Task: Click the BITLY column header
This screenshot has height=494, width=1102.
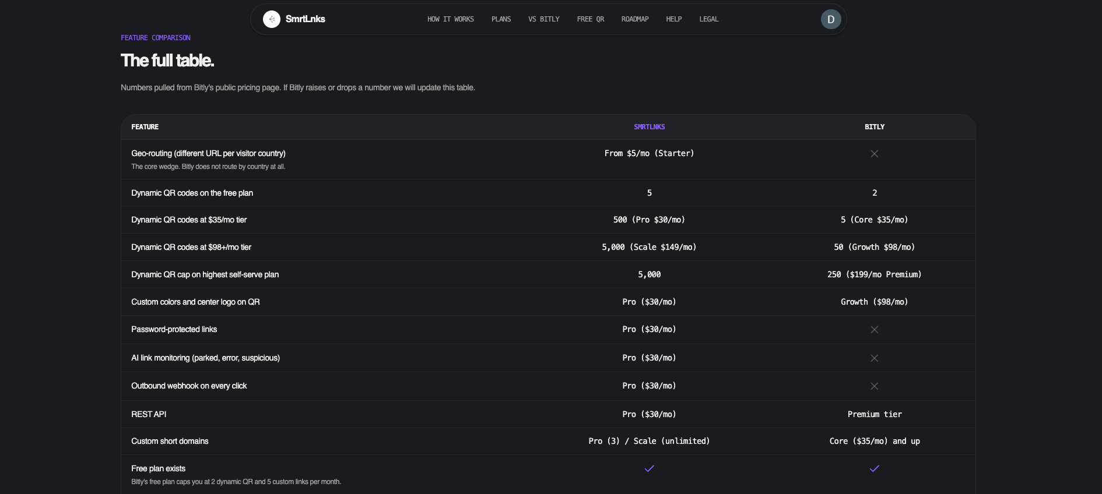Action: pos(874,127)
